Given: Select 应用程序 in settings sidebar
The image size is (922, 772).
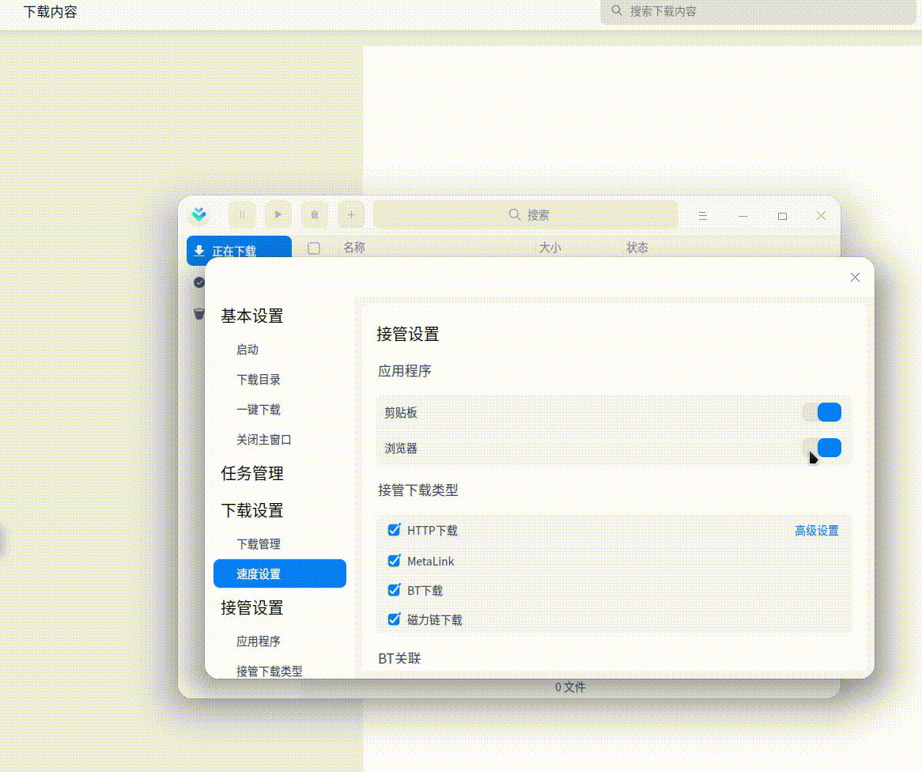Looking at the screenshot, I should click(258, 641).
